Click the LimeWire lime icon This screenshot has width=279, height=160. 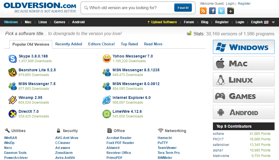(107, 114)
